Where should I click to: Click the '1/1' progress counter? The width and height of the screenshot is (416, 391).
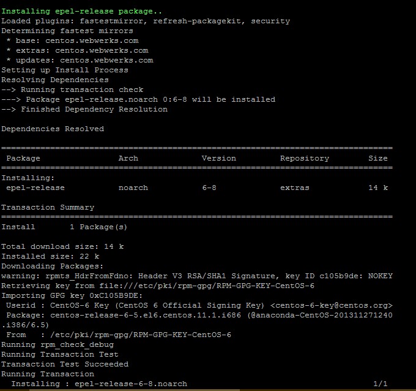coord(381,384)
